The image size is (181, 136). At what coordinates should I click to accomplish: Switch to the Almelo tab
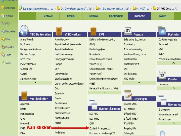point(71,16)
